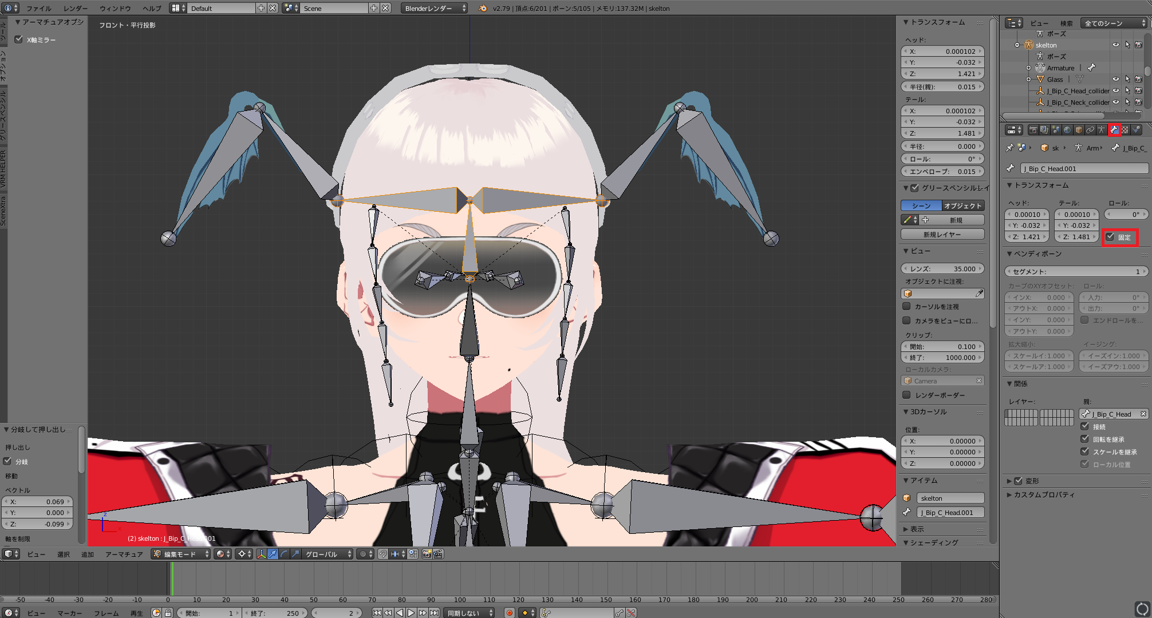Click the pin icon in the properties header

1009,148
